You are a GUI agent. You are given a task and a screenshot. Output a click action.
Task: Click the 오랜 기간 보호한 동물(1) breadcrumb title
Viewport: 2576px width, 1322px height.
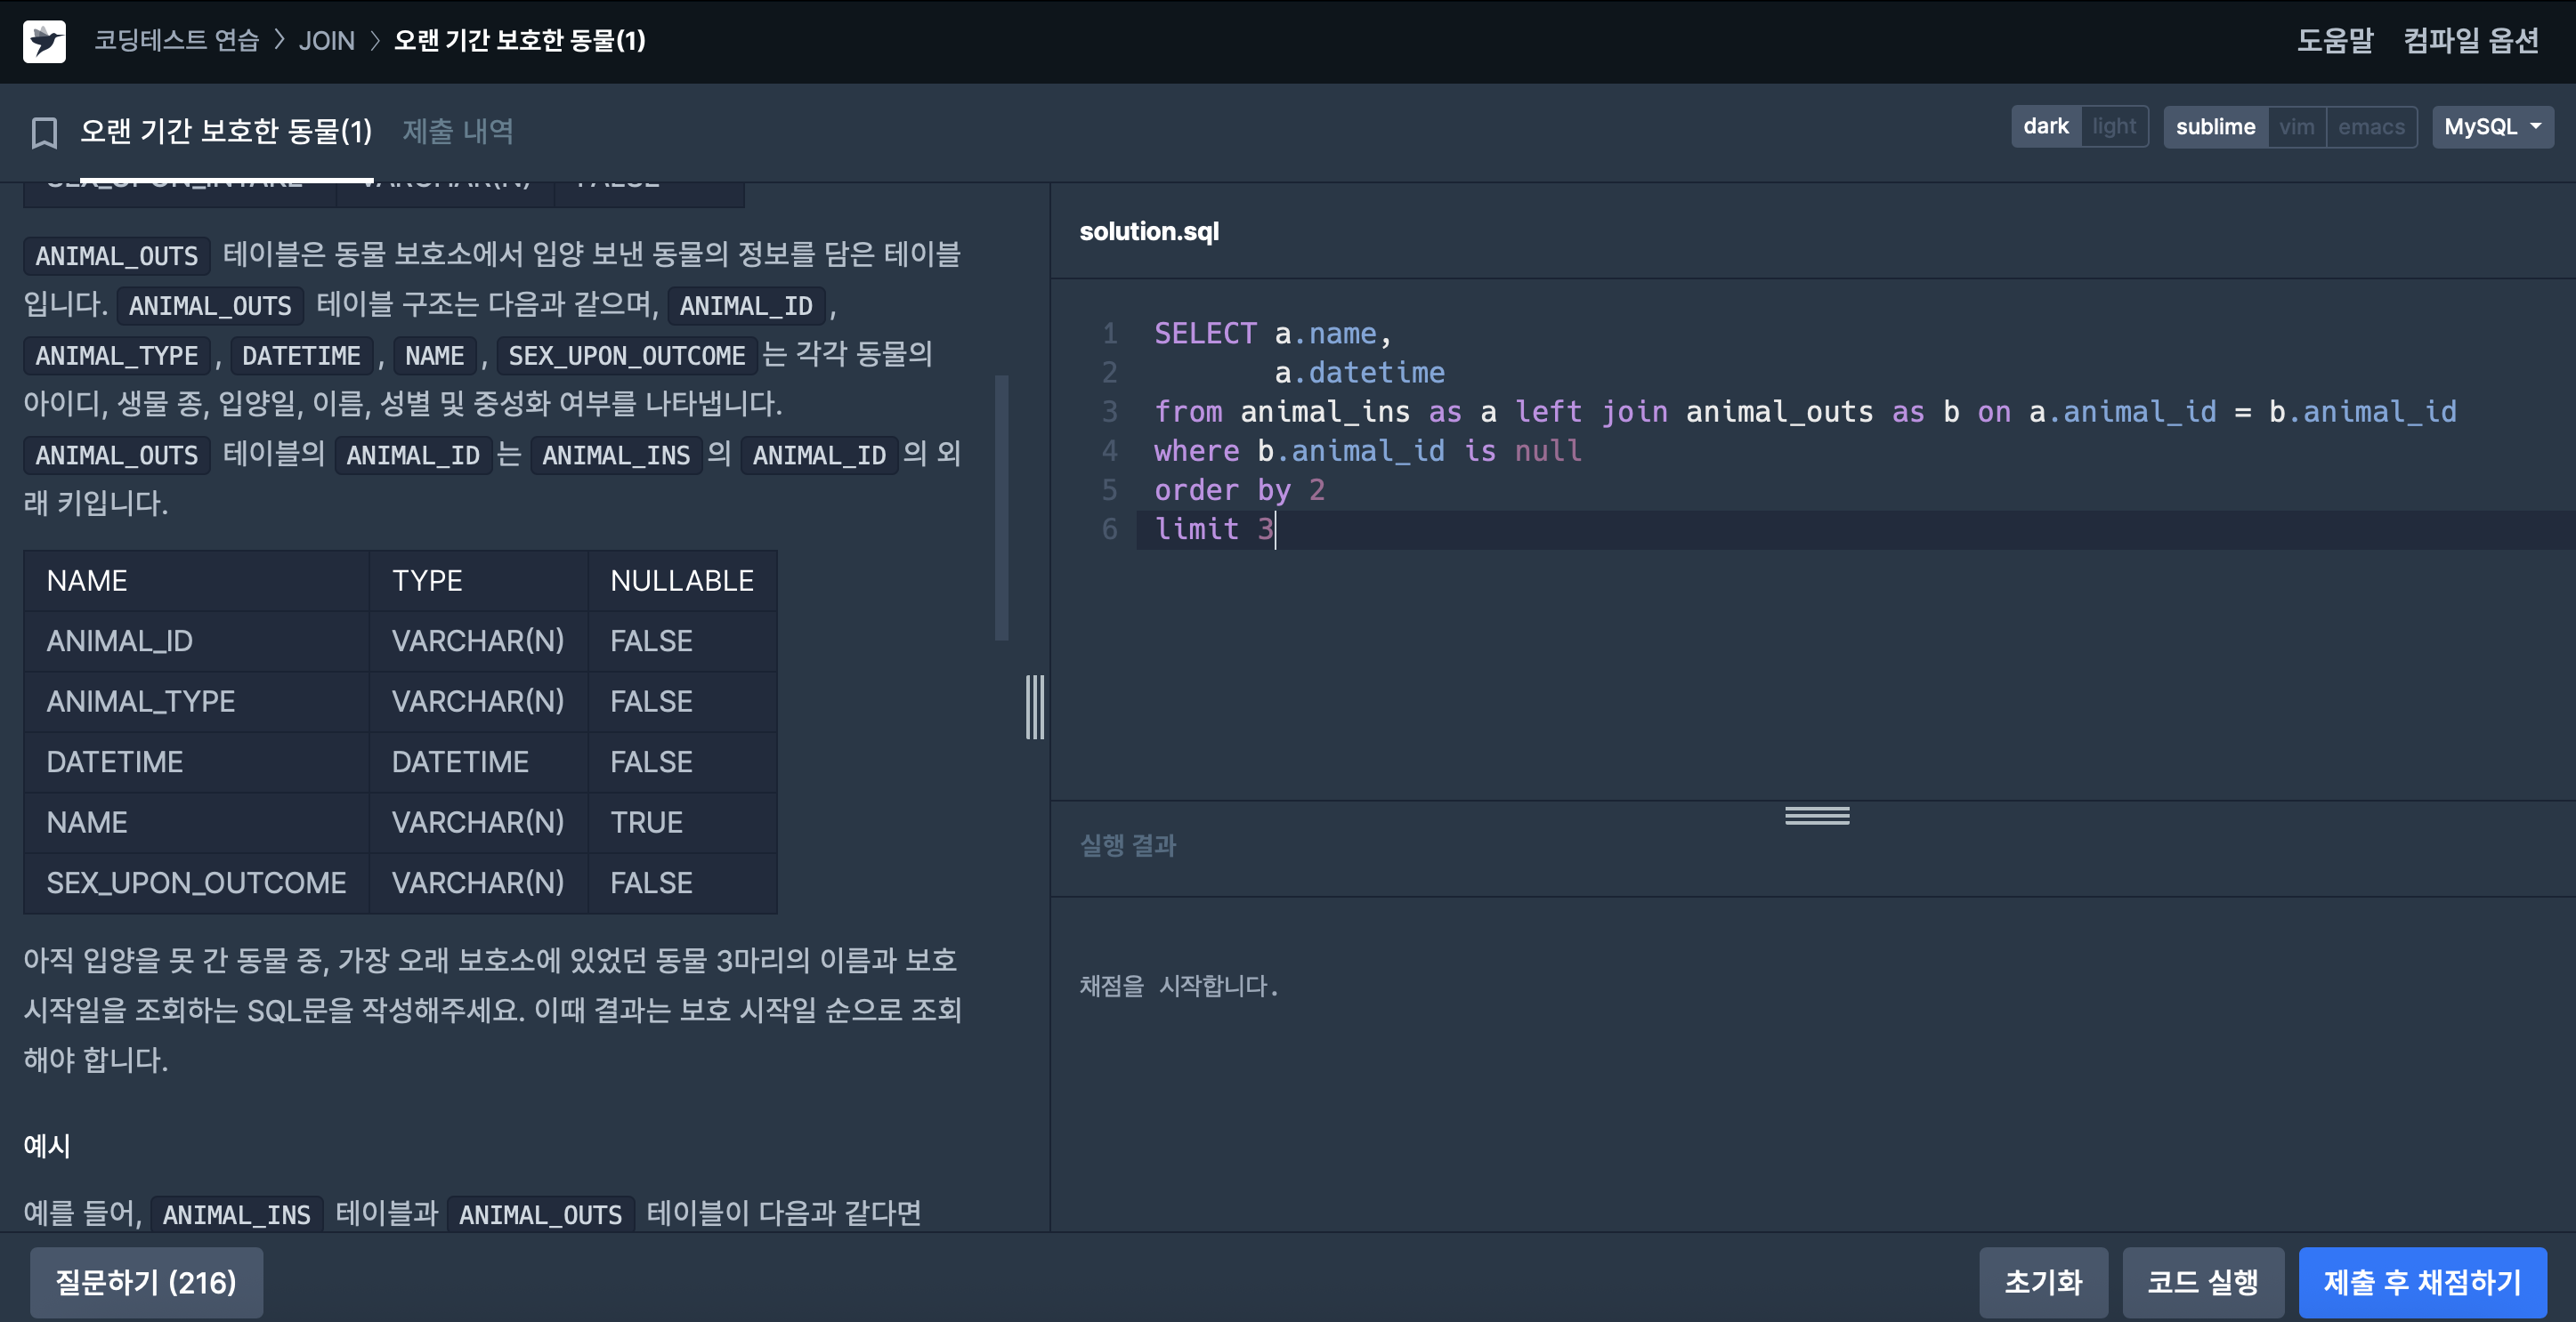coord(519,40)
